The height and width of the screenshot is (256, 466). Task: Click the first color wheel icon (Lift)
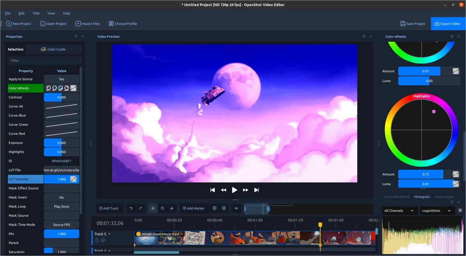pyautogui.click(x=49, y=88)
